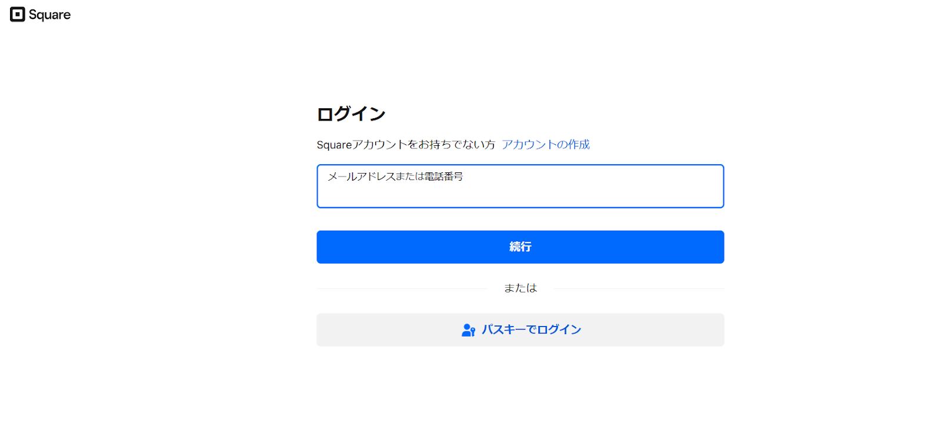Screen dimensions: 941x426
Task: Click the Square logo icon
Action: 18,15
